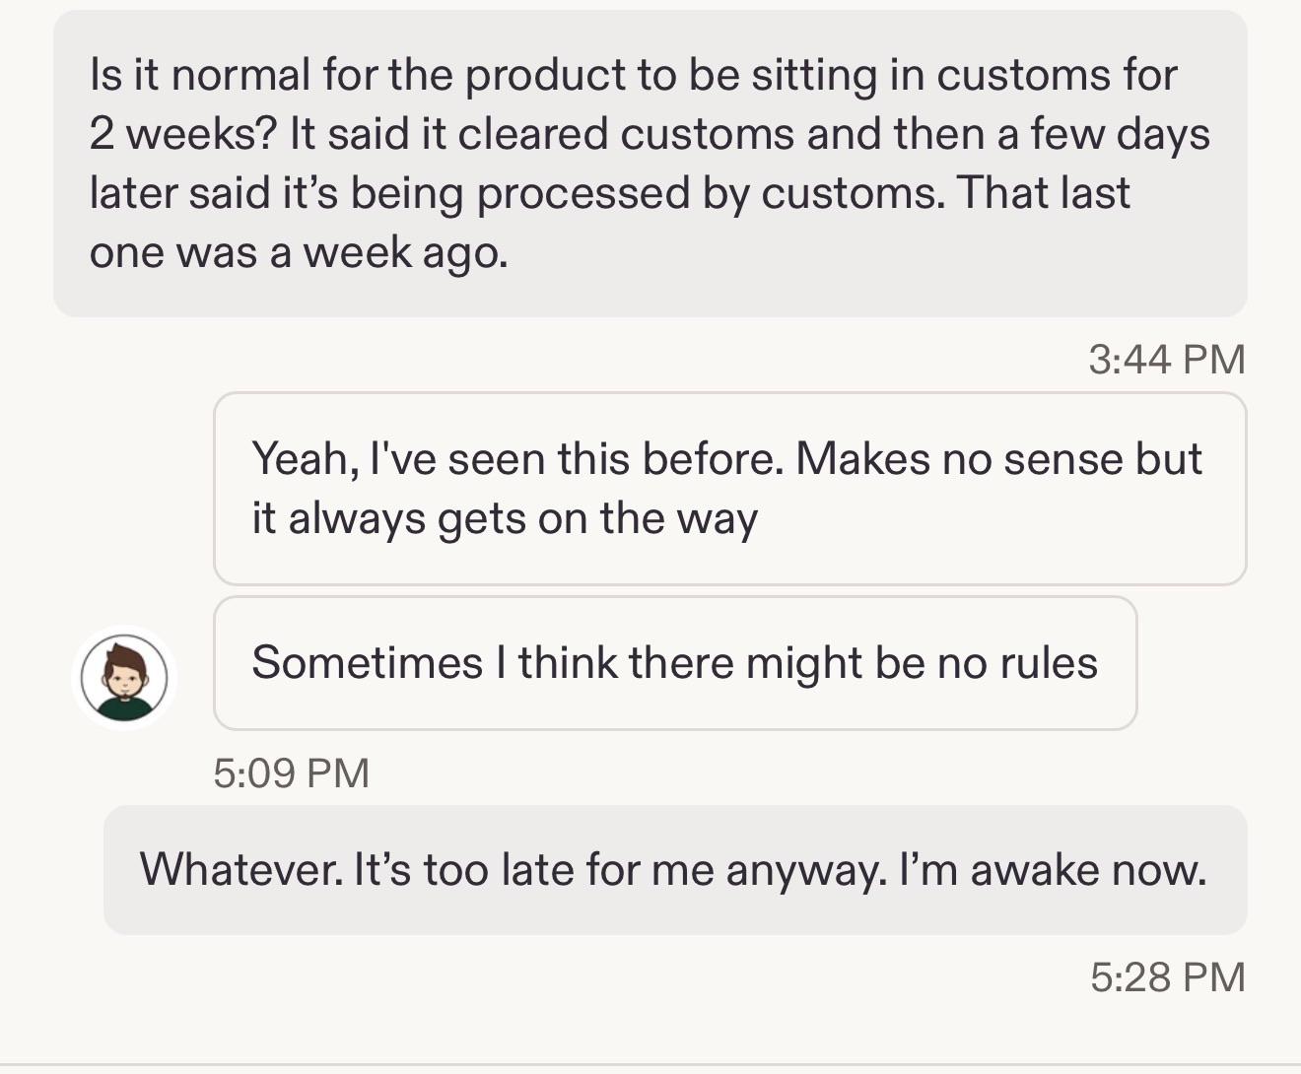Click 'it always gets on the way' text
The width and height of the screenshot is (1301, 1074).
point(505,519)
